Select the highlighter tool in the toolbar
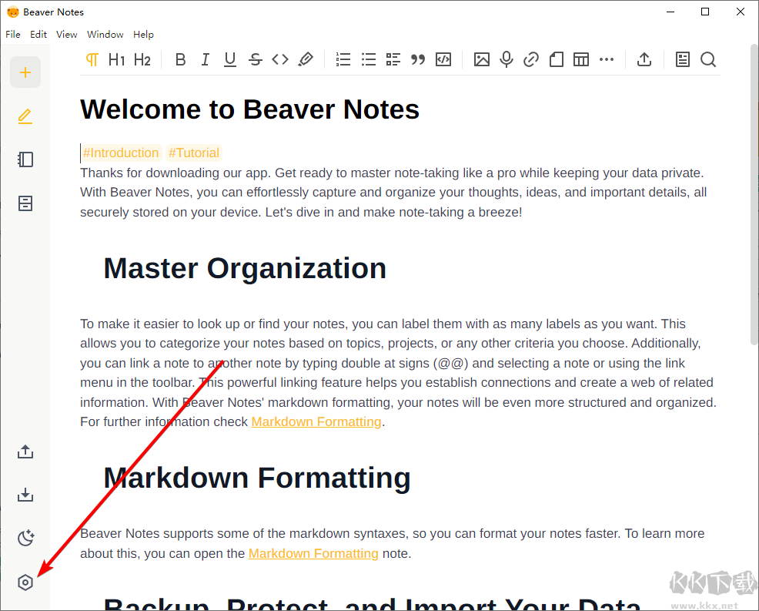Image resolution: width=759 pixels, height=611 pixels. click(306, 59)
